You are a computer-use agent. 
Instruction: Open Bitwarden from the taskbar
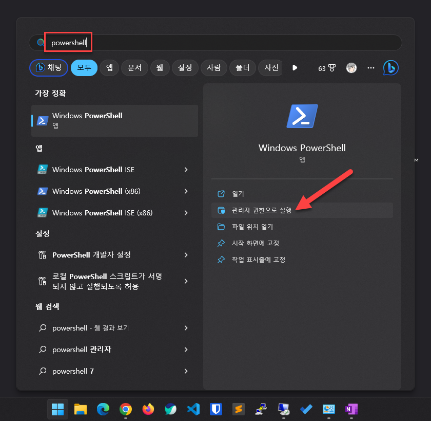(x=216, y=409)
